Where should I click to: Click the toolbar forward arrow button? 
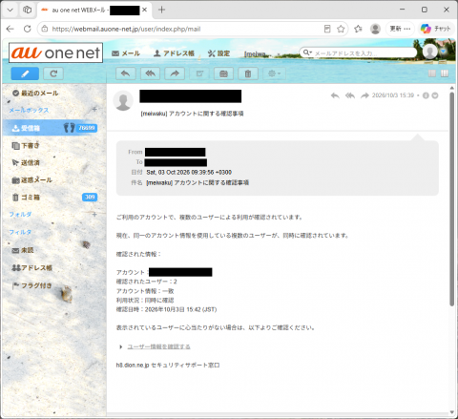[175, 73]
